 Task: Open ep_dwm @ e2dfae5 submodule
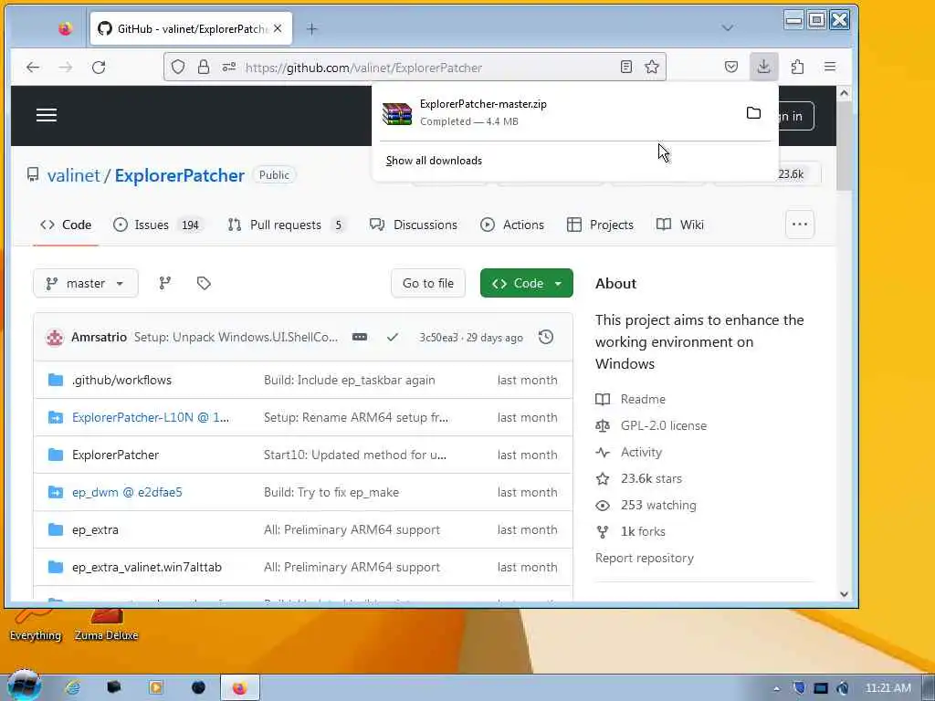point(127,492)
